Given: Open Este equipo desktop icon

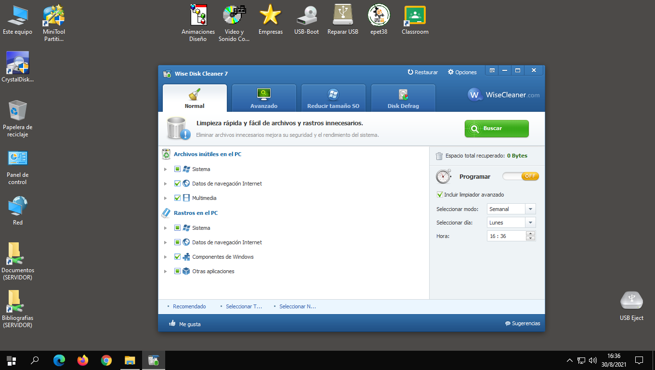Looking at the screenshot, I should (x=17, y=20).
